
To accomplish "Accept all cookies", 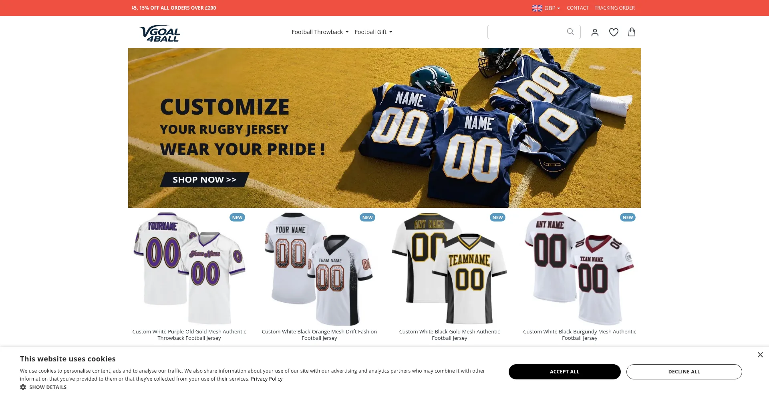I will click(x=564, y=371).
